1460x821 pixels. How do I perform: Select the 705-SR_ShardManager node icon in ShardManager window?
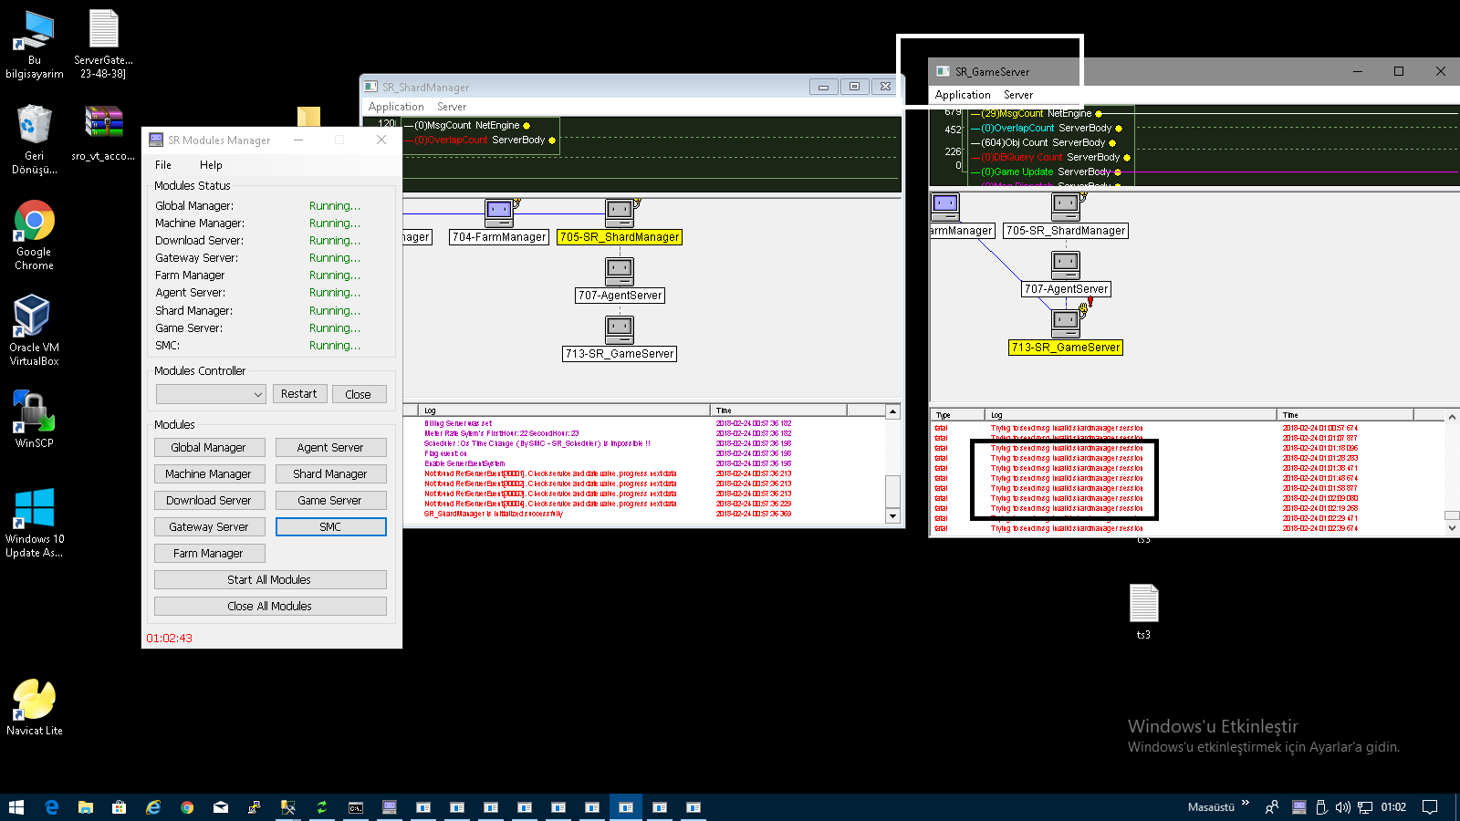tap(620, 213)
